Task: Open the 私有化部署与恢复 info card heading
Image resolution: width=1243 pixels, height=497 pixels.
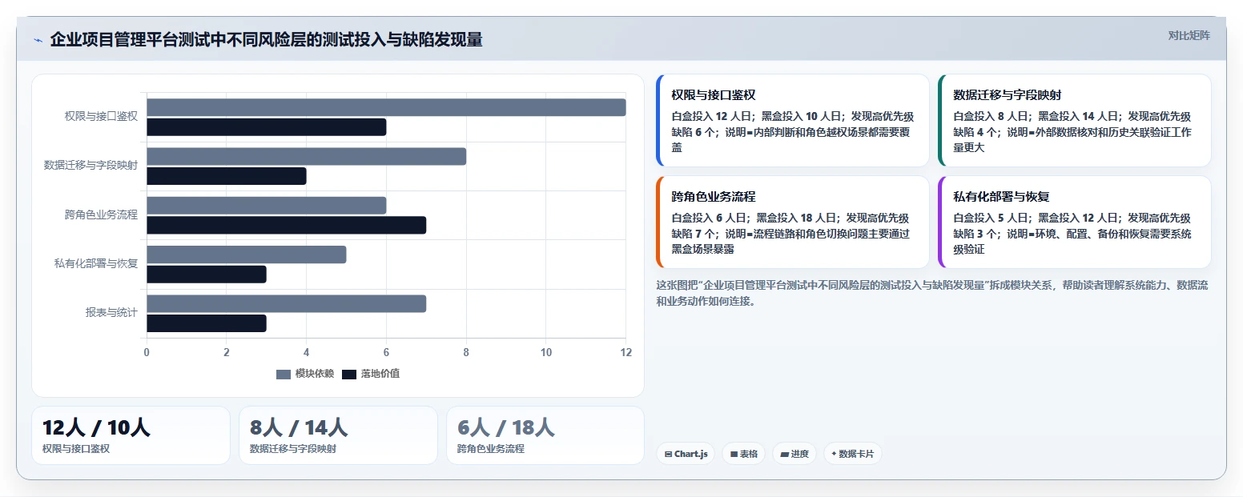Action: click(x=1001, y=196)
